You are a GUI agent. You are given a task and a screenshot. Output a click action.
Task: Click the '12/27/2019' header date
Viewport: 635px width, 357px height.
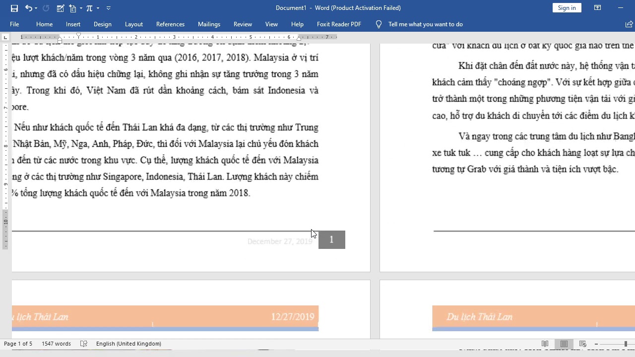coord(293,317)
